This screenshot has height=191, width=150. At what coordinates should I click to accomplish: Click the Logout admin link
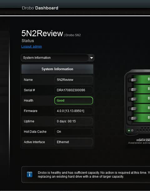[32, 47]
